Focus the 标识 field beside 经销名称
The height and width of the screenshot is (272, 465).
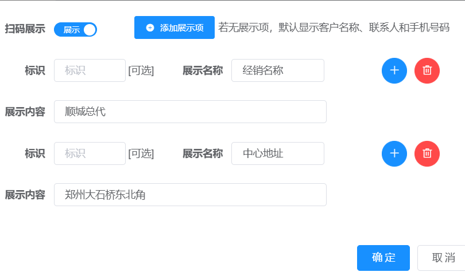tap(90, 70)
